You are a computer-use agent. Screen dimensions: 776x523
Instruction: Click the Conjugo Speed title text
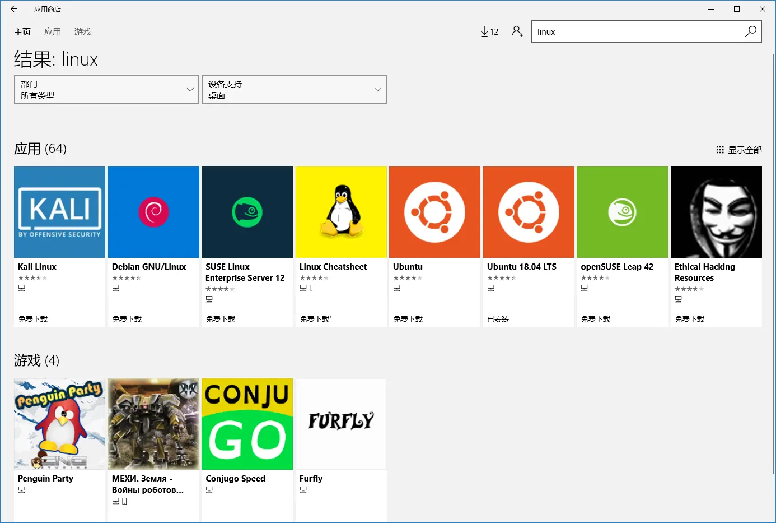point(235,479)
